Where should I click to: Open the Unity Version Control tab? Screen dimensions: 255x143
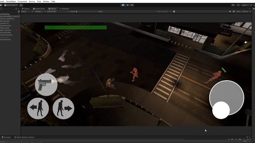tap(24, 137)
